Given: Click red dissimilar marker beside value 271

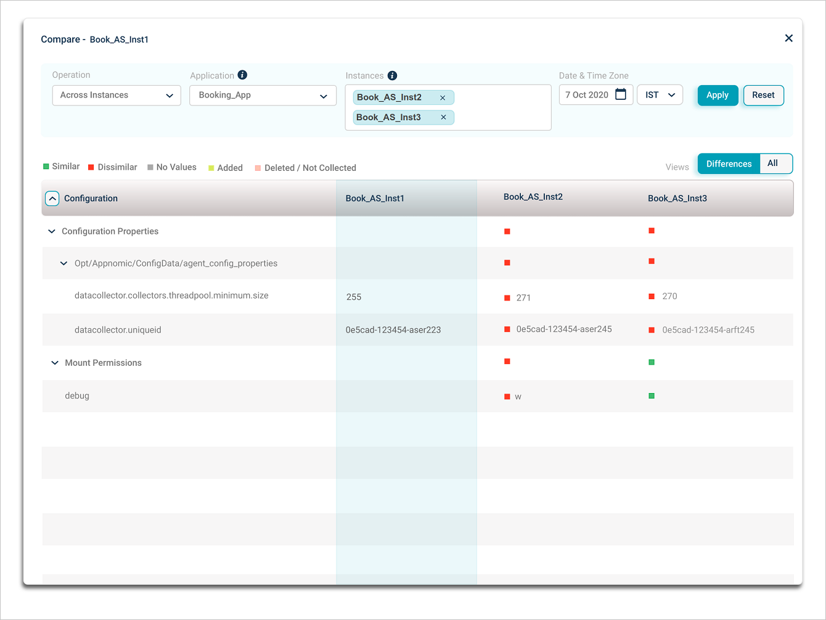Looking at the screenshot, I should point(507,298).
